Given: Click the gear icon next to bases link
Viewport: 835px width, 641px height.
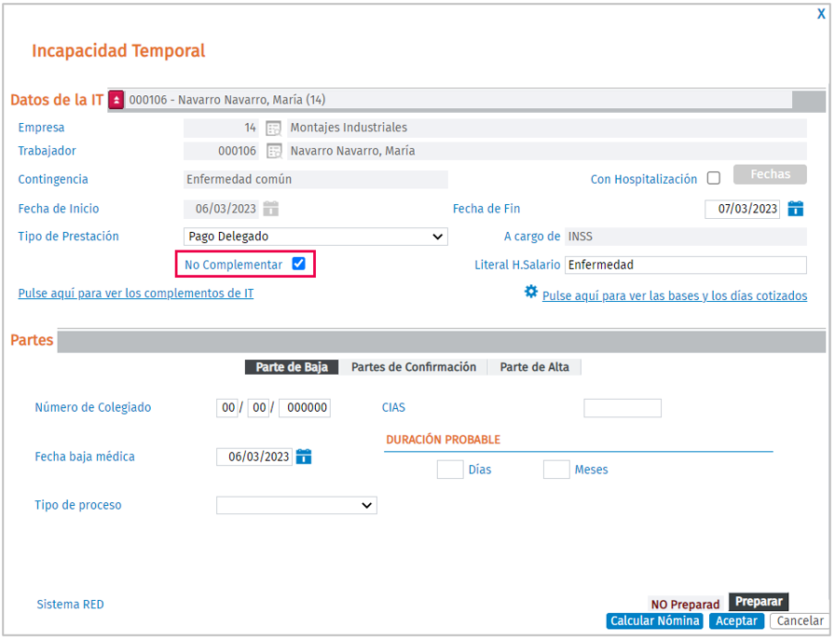Looking at the screenshot, I should point(531,292).
